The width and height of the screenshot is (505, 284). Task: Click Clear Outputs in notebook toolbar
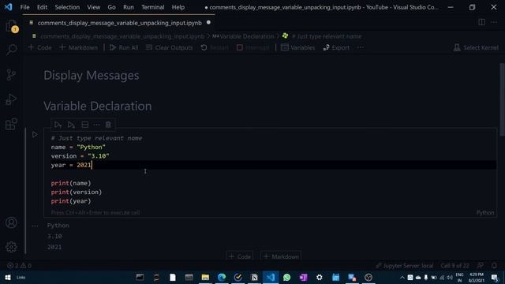click(169, 47)
